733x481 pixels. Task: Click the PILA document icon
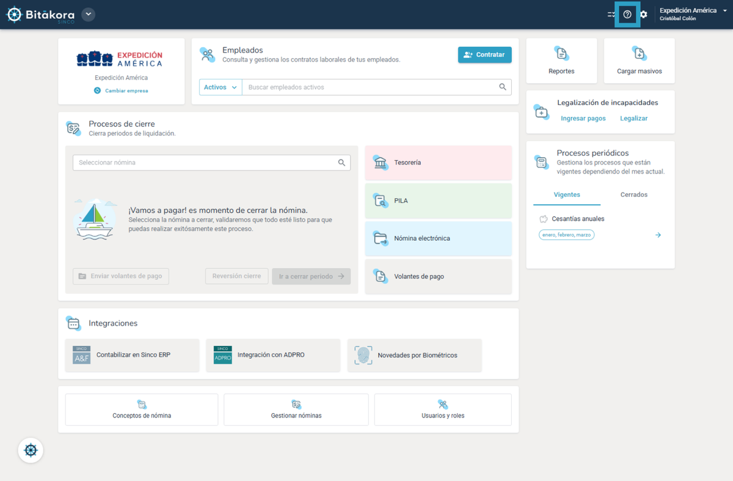point(380,200)
